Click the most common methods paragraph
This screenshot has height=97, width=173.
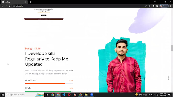[49, 72]
